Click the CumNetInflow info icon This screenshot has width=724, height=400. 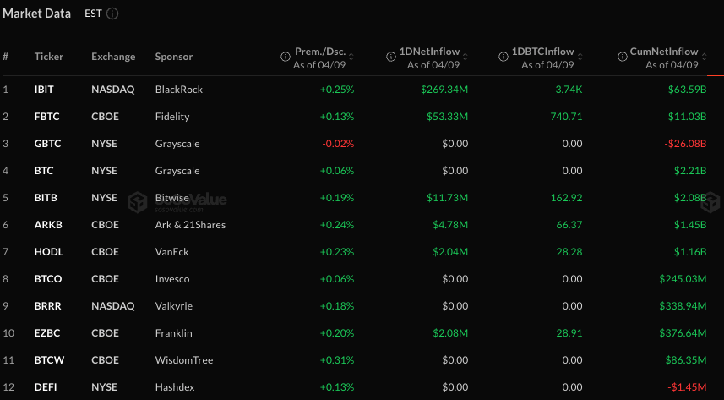623,57
